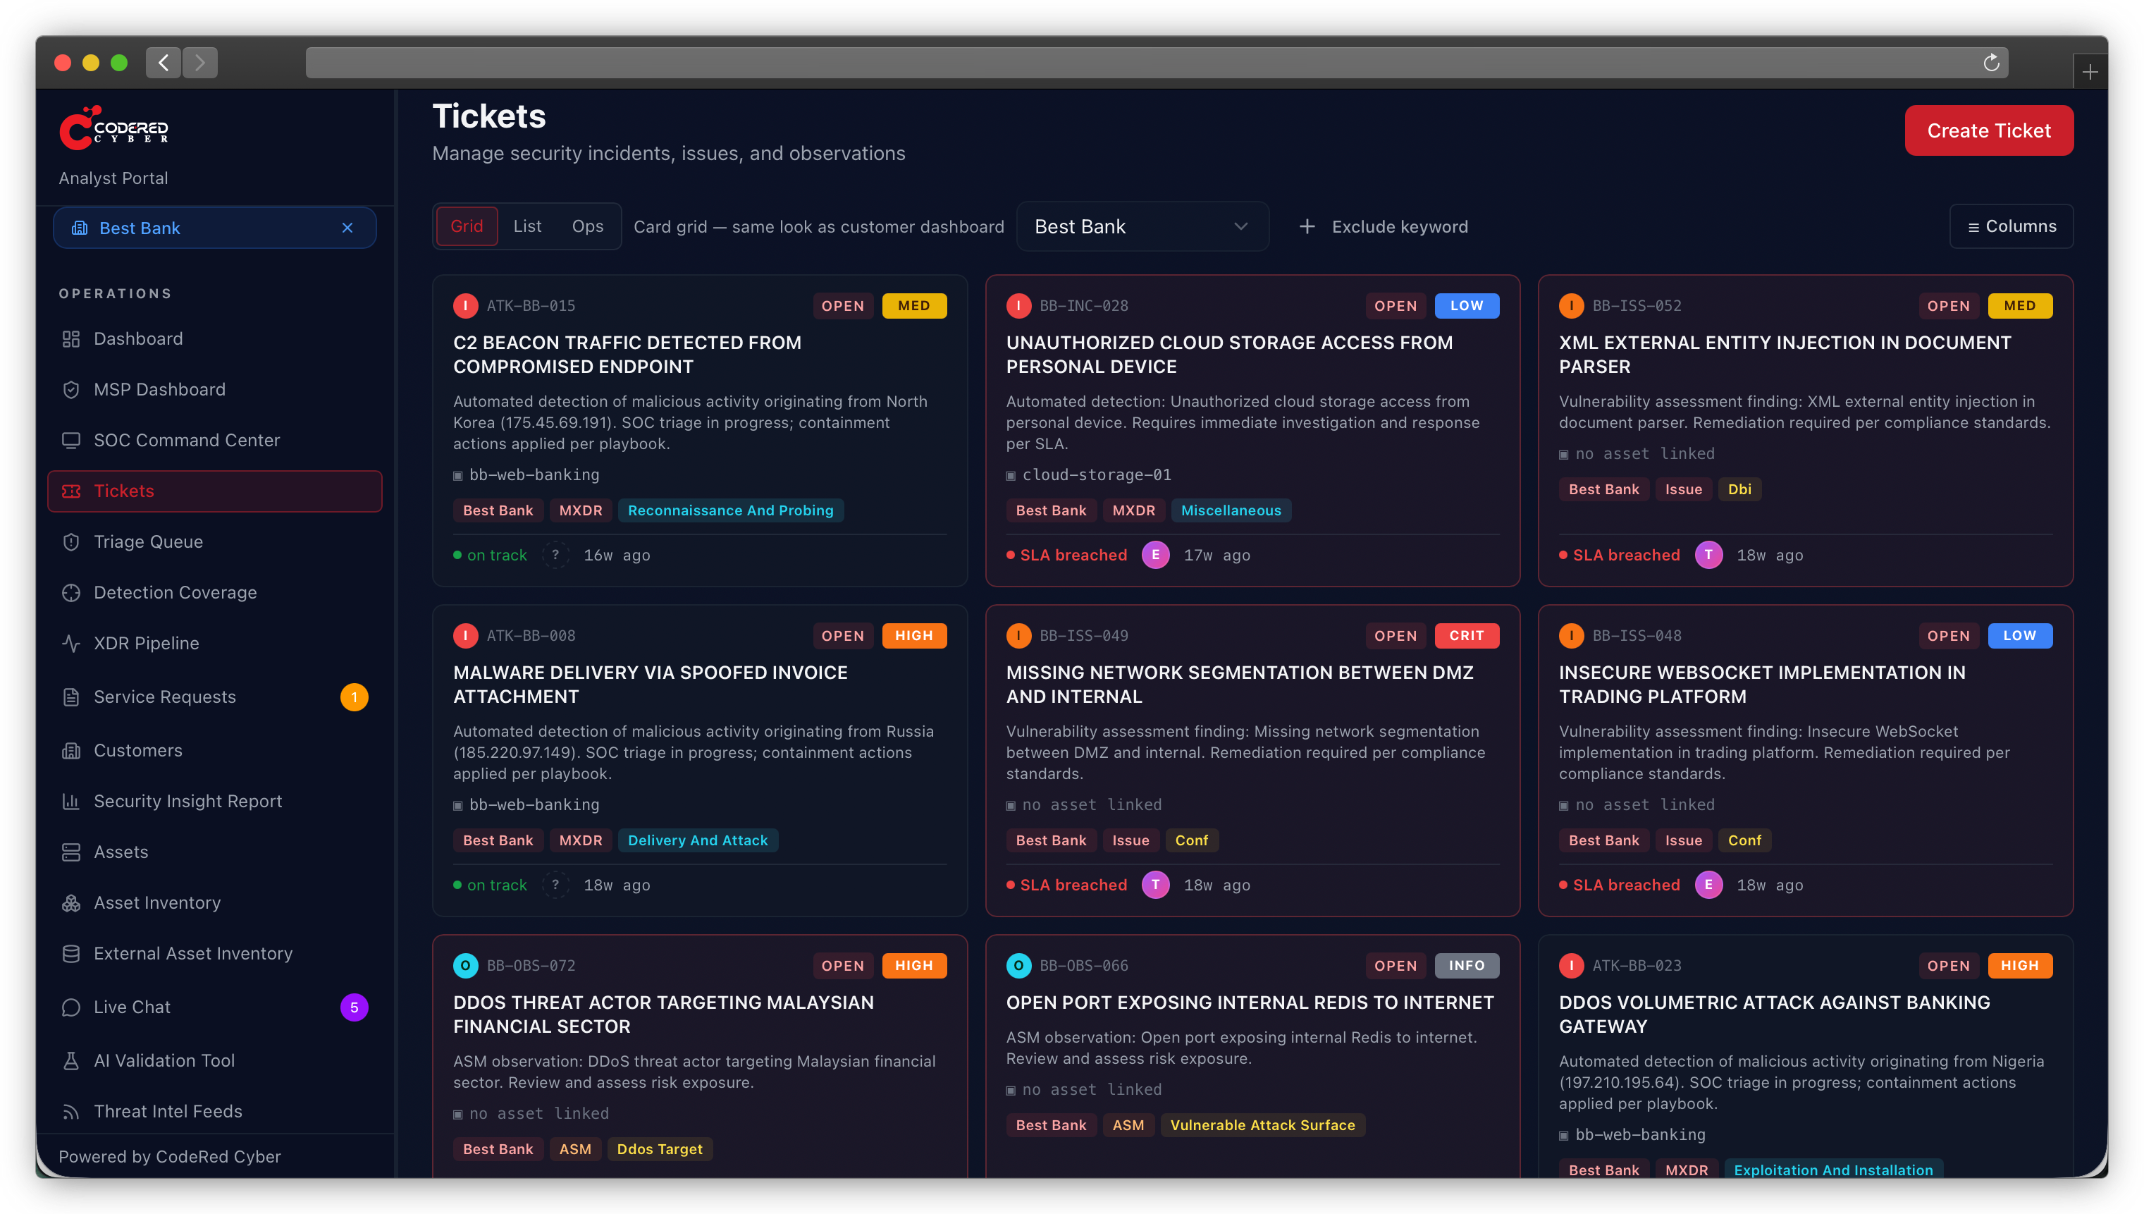Navigate to Security Insight Report
Screen dimensions: 2144x1214
tap(214, 802)
